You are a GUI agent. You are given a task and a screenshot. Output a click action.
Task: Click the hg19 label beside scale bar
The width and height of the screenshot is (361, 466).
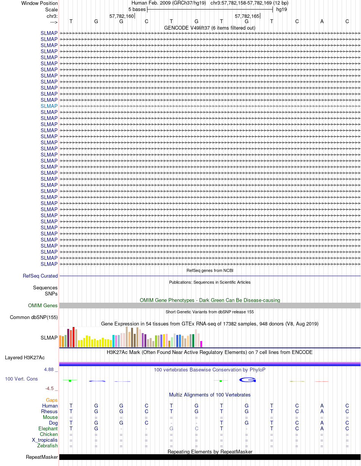pos(282,9)
